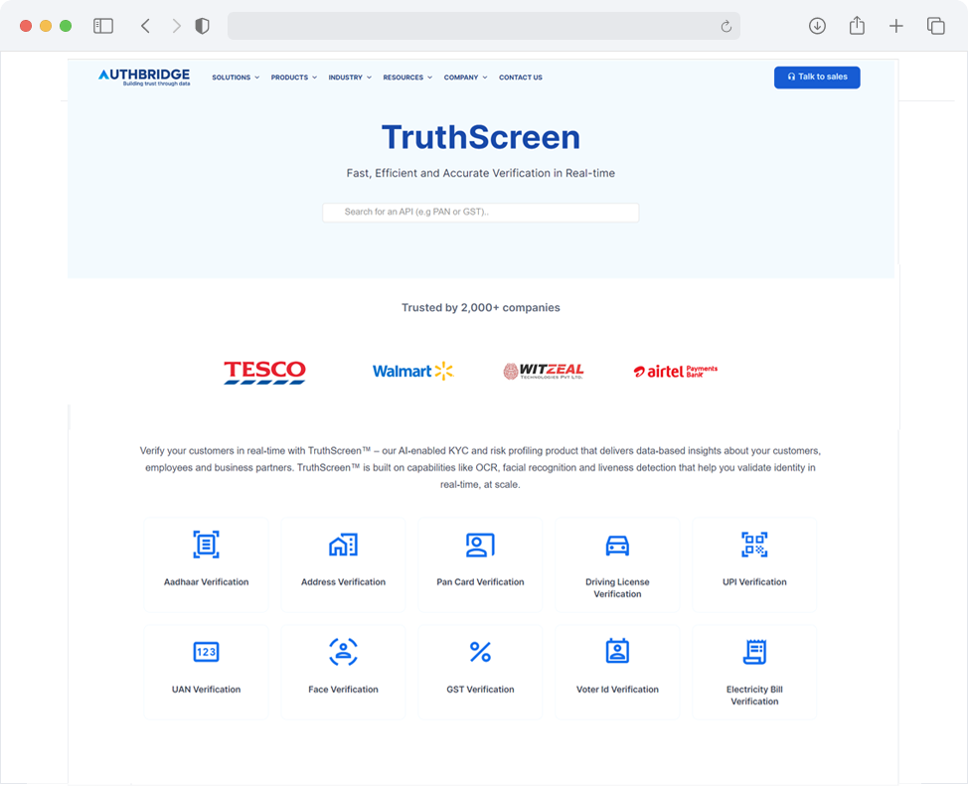Click the API search field
The height and width of the screenshot is (786, 968).
480,212
